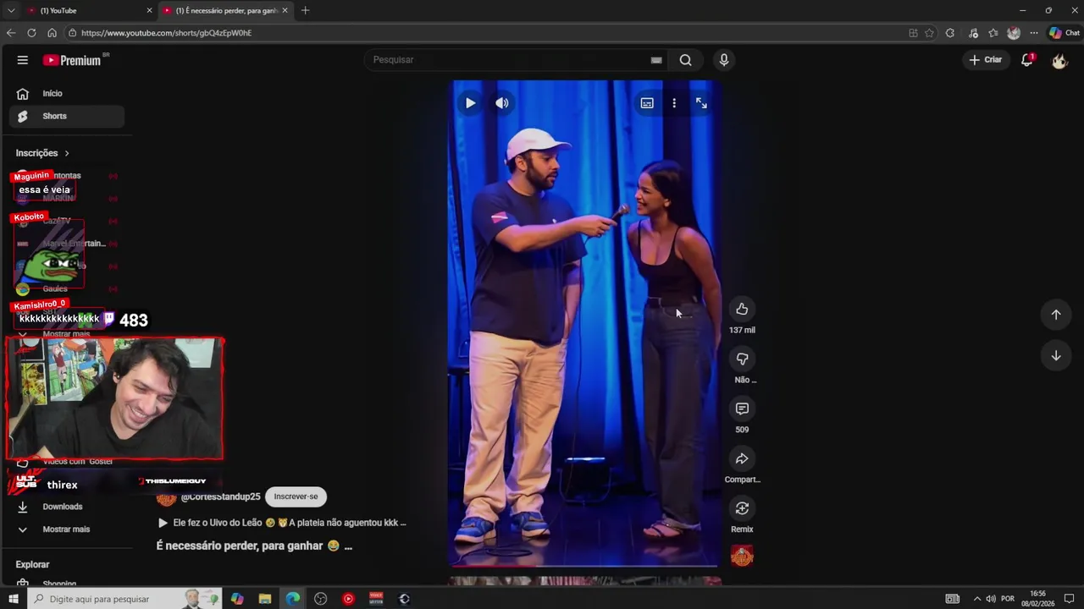Image resolution: width=1084 pixels, height=609 pixels.
Task: Open browser Settings and more menu
Action: click(1034, 33)
